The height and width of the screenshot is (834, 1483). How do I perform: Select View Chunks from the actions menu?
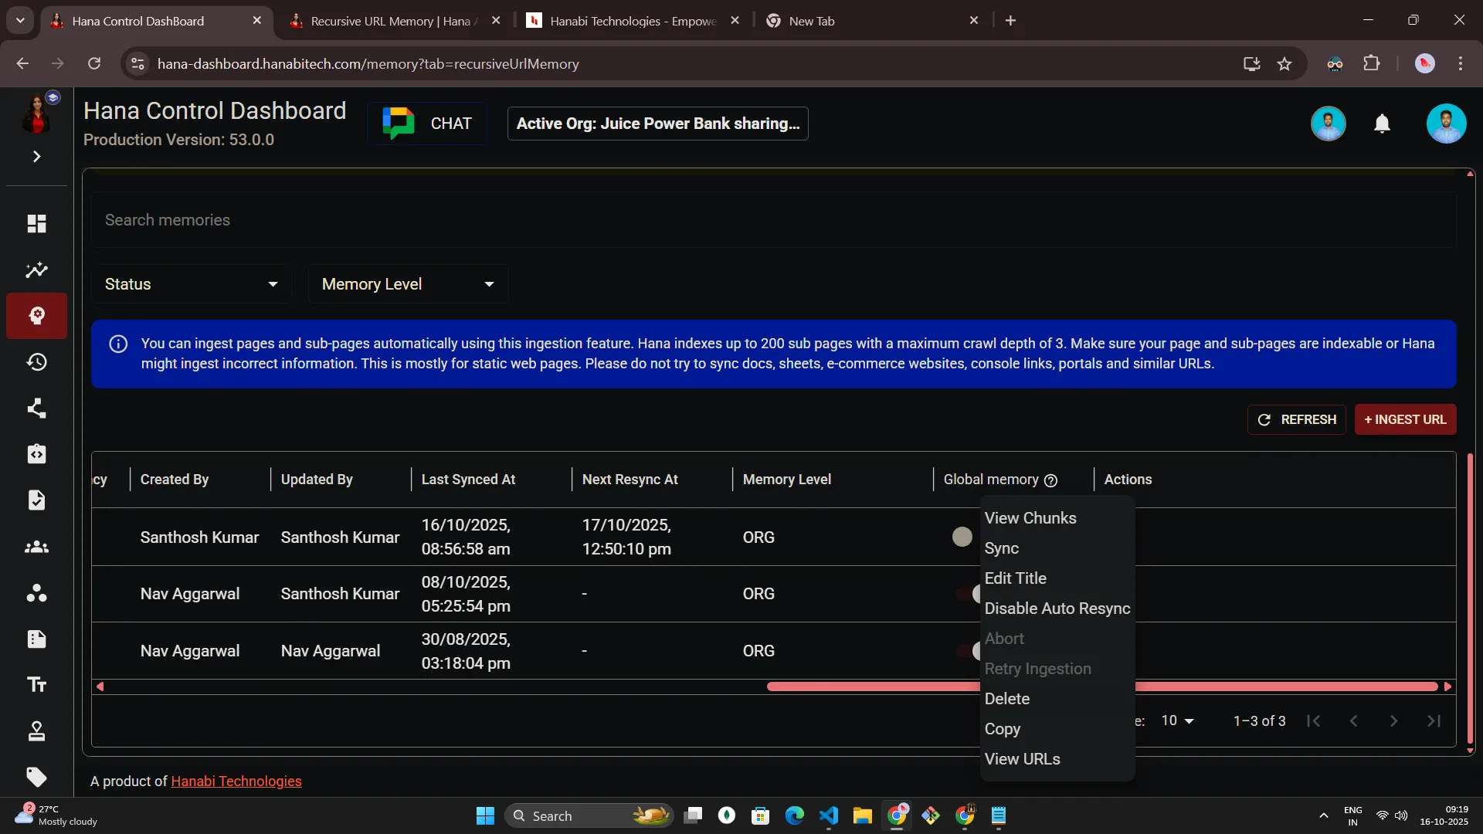(1030, 518)
